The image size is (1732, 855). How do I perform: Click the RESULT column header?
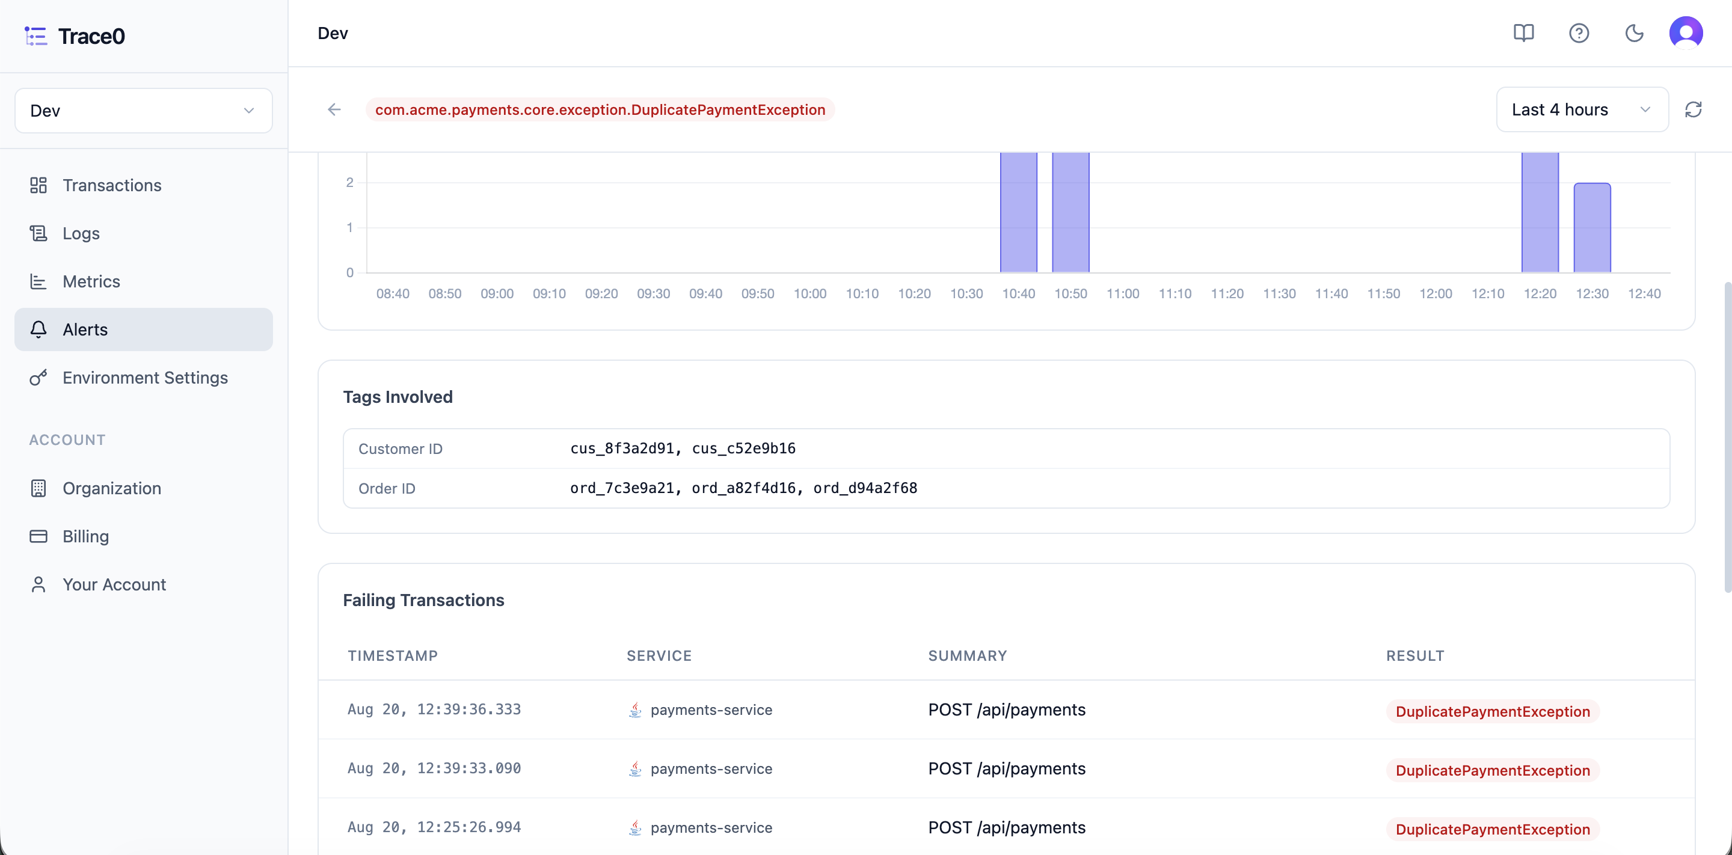click(x=1415, y=655)
